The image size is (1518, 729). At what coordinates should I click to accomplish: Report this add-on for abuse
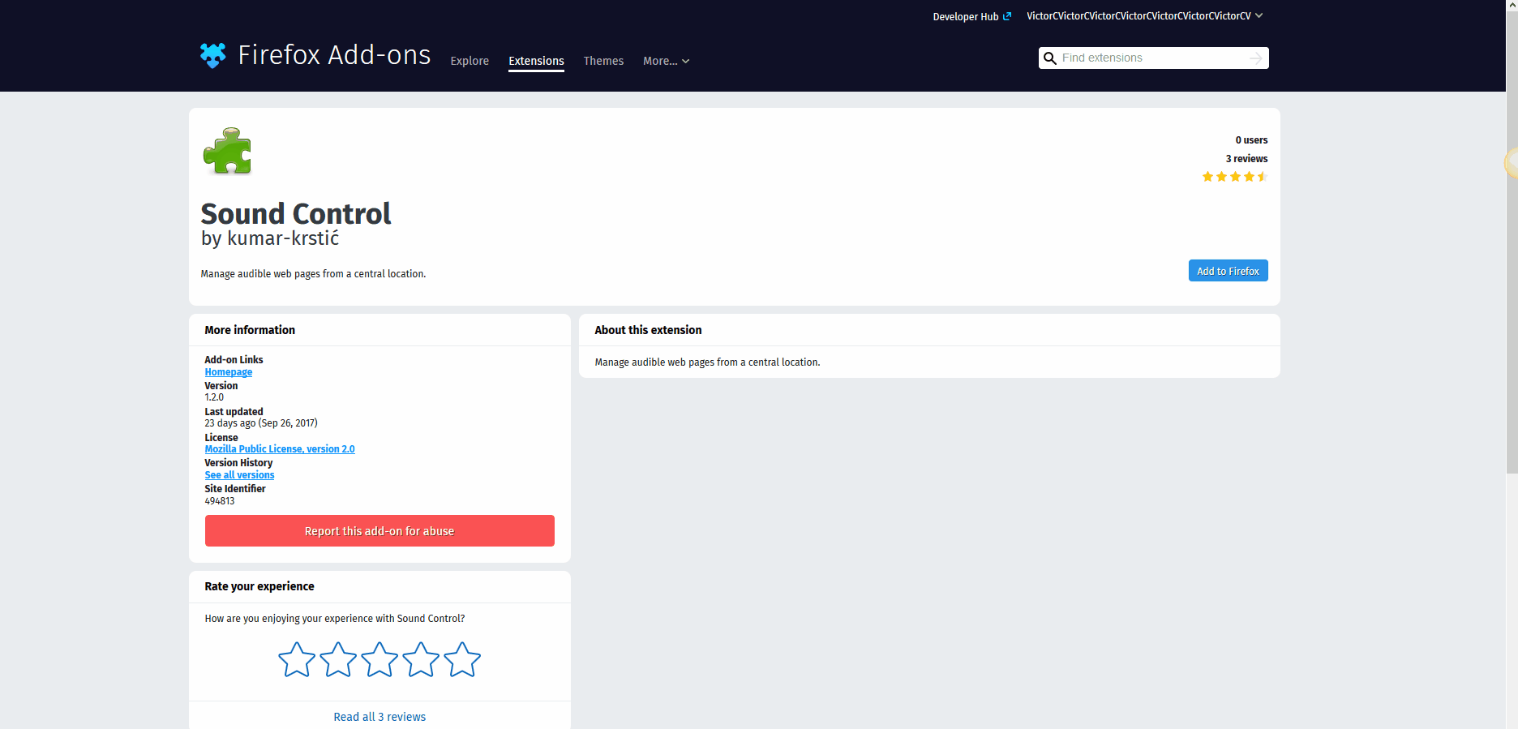pos(379,531)
